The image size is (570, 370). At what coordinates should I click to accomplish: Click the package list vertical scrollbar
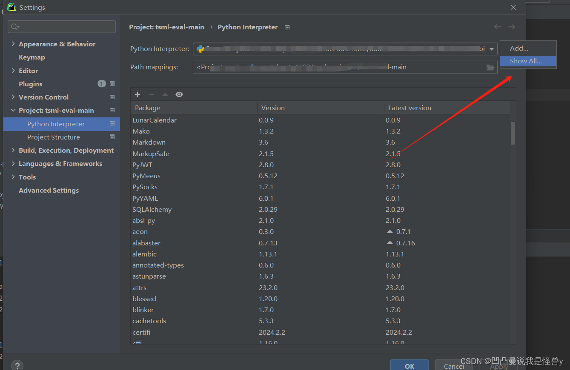[513, 133]
